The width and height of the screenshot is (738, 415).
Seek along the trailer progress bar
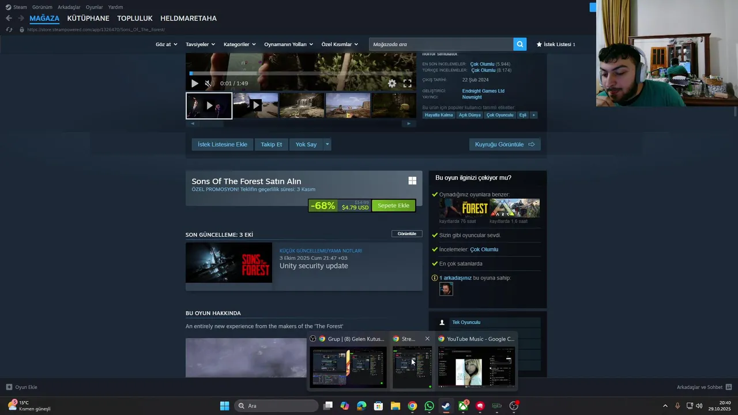pyautogui.click(x=300, y=73)
